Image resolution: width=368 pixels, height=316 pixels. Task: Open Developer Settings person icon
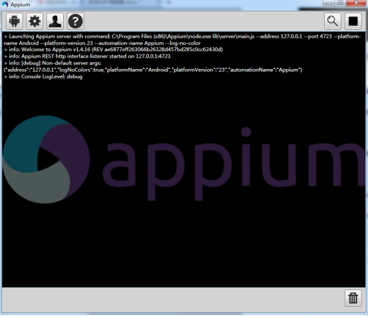(x=55, y=21)
